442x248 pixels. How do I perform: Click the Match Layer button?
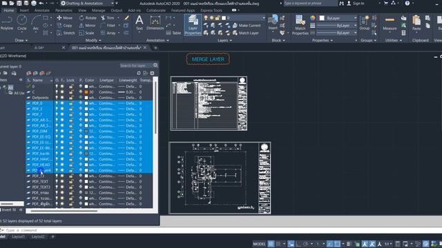tap(246, 33)
